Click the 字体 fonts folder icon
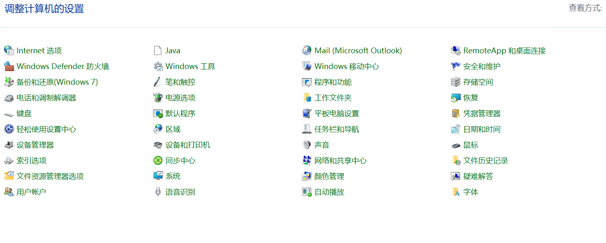606x243 pixels. coord(456,192)
